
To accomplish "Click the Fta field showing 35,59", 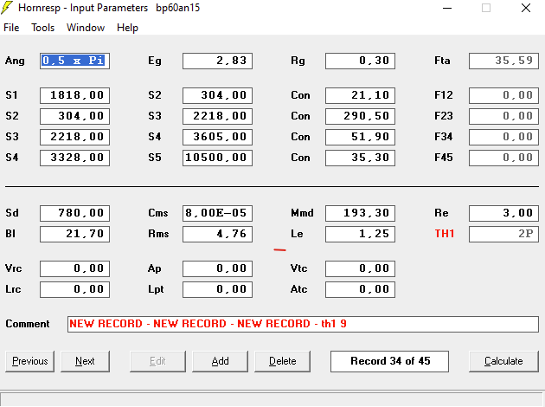I will (x=503, y=61).
